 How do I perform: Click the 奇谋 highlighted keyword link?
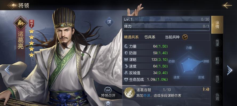click(x=147, y=96)
